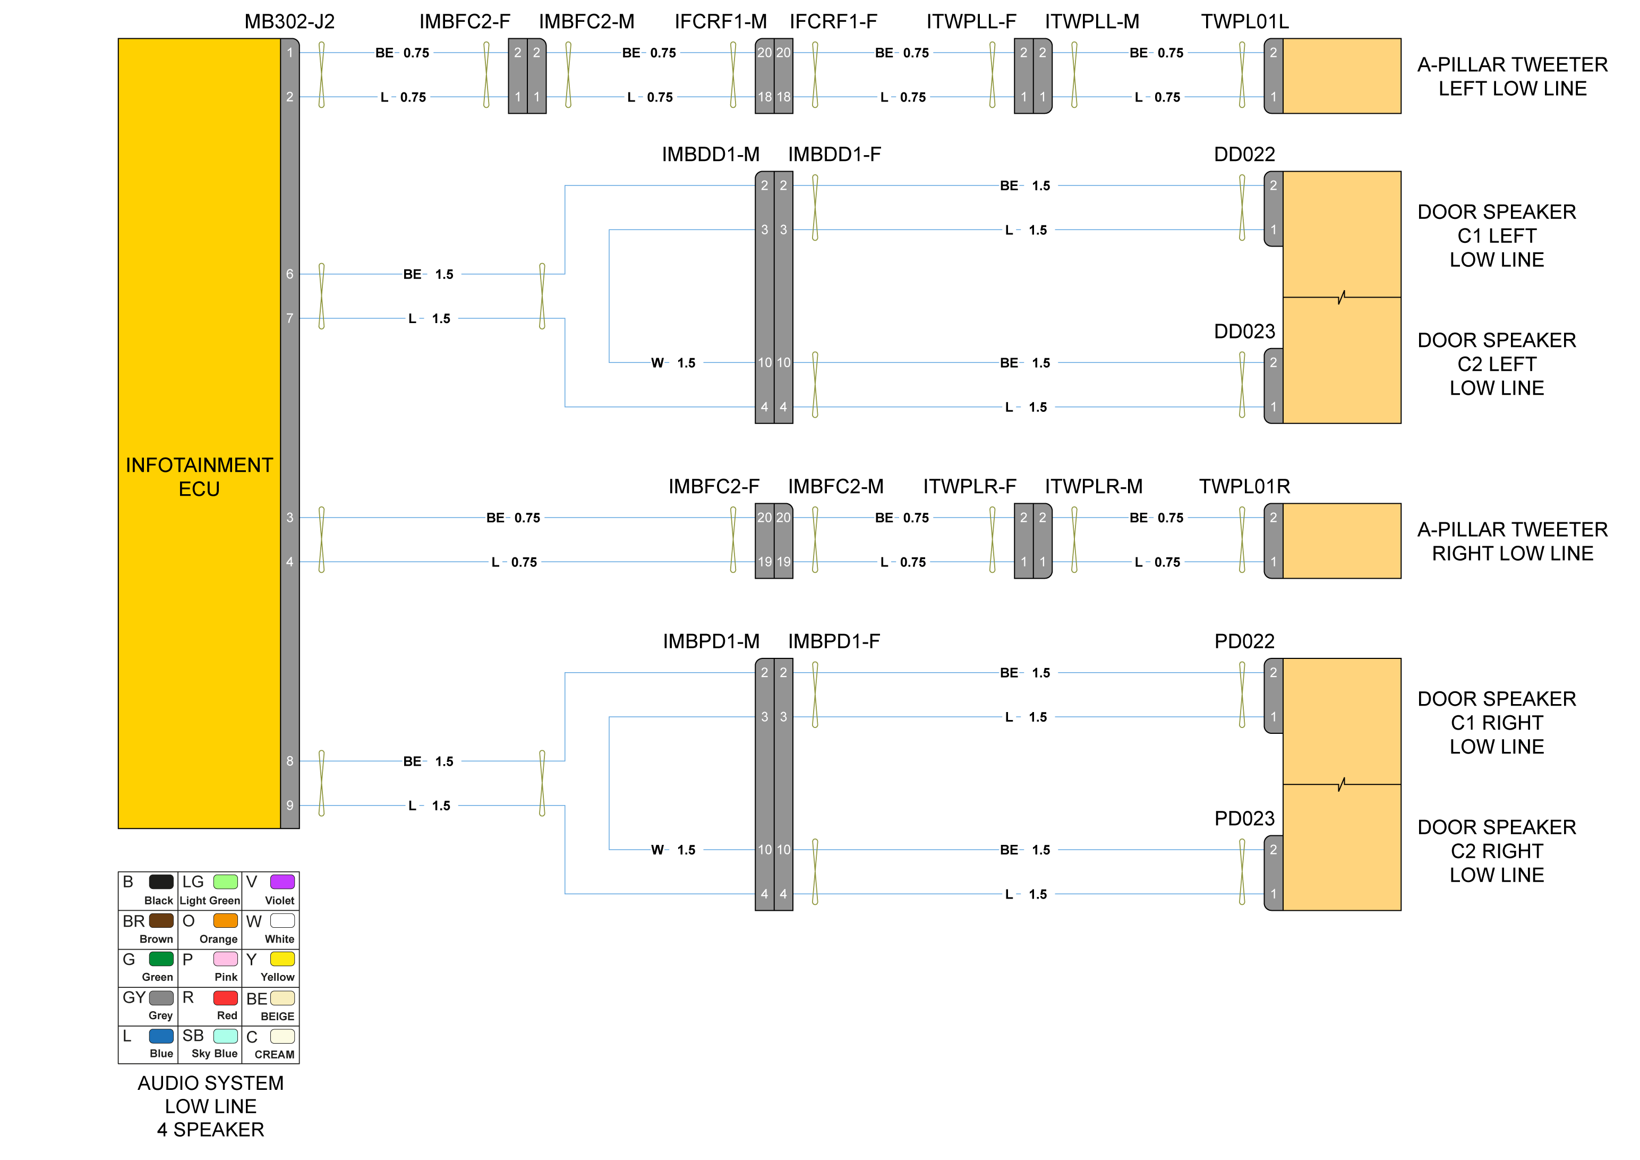Viewport: 1640px width, 1160px height.
Task: Select the Violet color swatch
Action: tap(282, 881)
